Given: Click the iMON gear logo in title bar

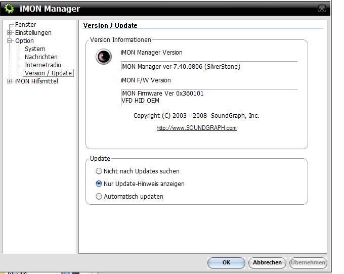Looking at the screenshot, I should pyautogui.click(x=9, y=9).
